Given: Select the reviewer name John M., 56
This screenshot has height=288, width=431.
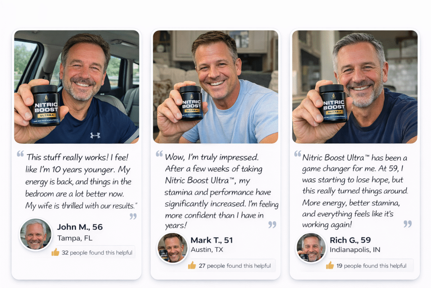Looking at the screenshot, I should [80, 227].
